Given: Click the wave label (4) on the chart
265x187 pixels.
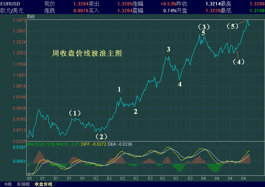Looking at the screenshot, I should coord(239,62).
